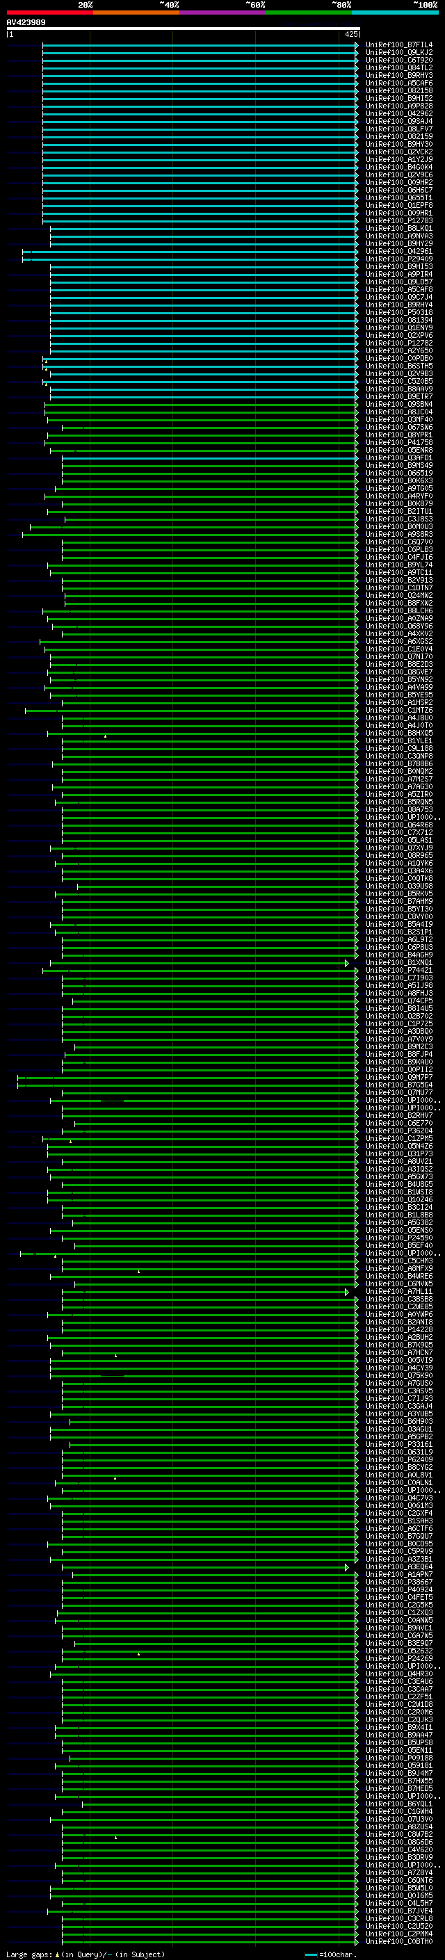445x1960 pixels.
Task: Click the red 20% identity legend segment
Action: [x=49, y=13]
